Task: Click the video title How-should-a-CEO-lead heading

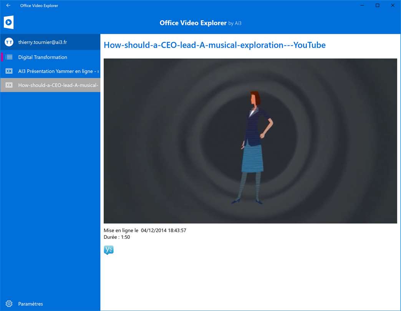Action: point(215,45)
